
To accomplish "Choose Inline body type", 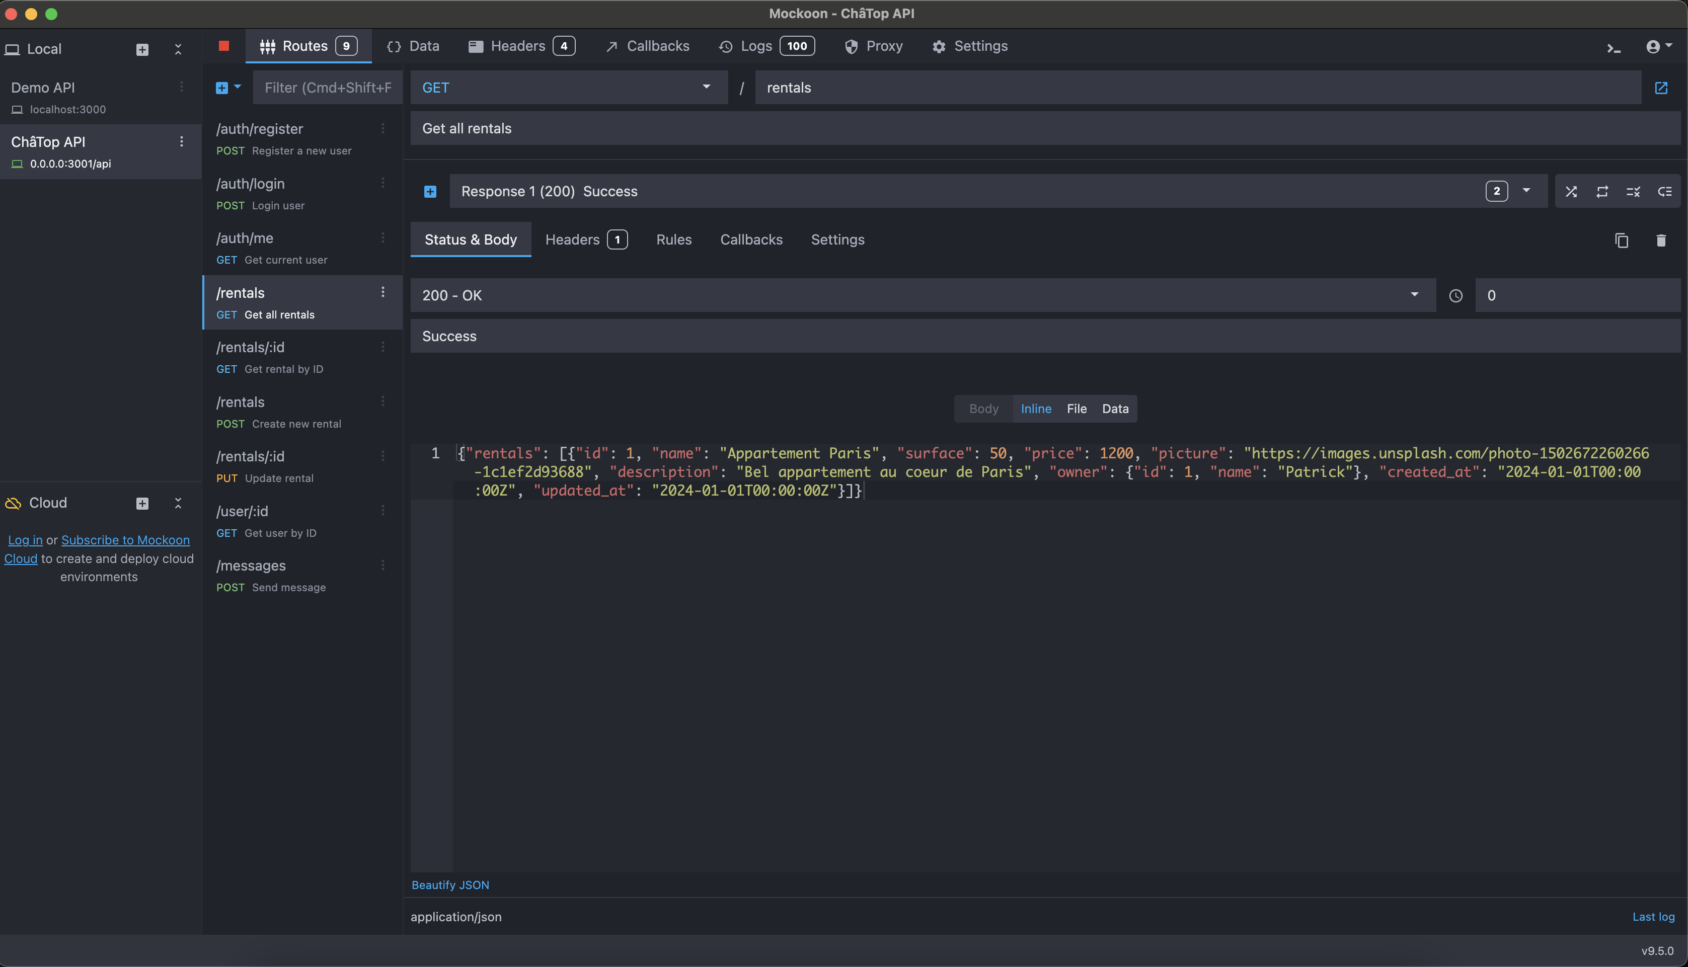I will (x=1036, y=409).
